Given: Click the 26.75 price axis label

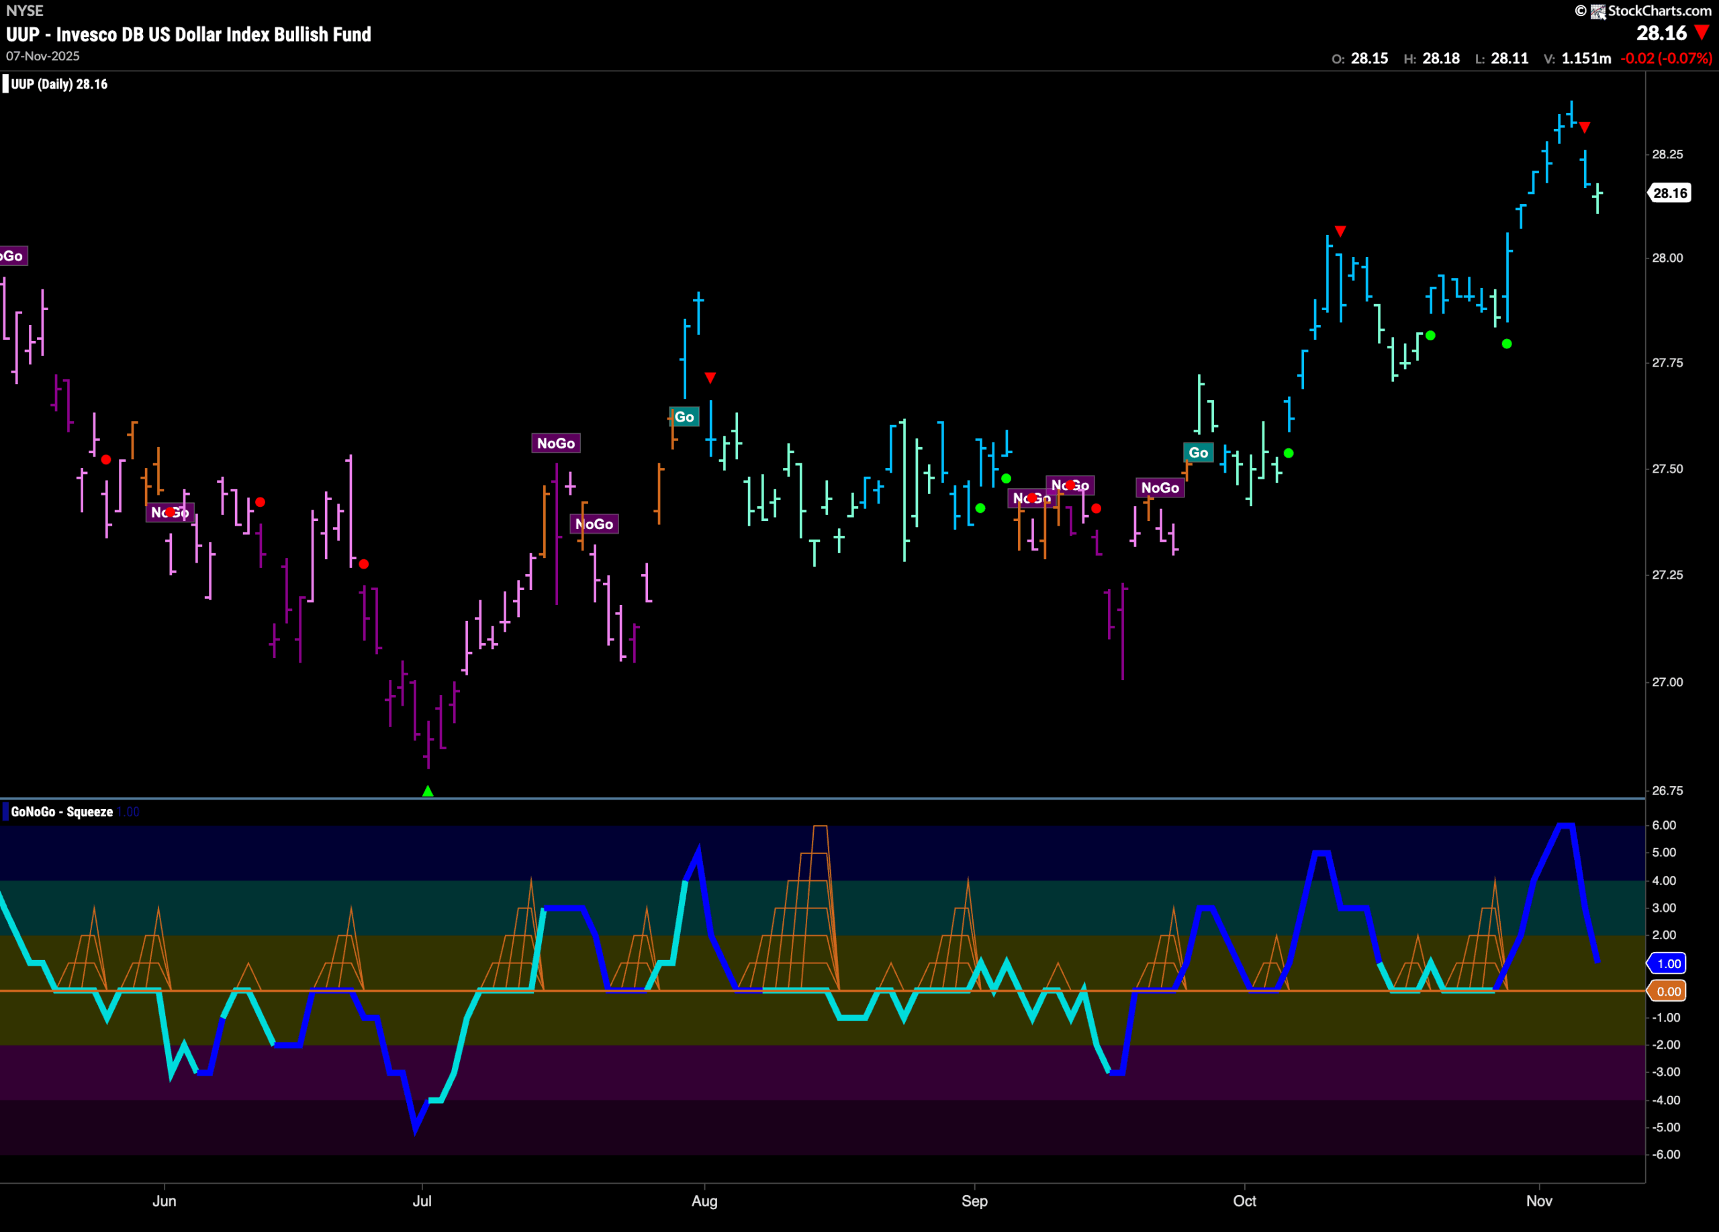Looking at the screenshot, I should (1667, 791).
